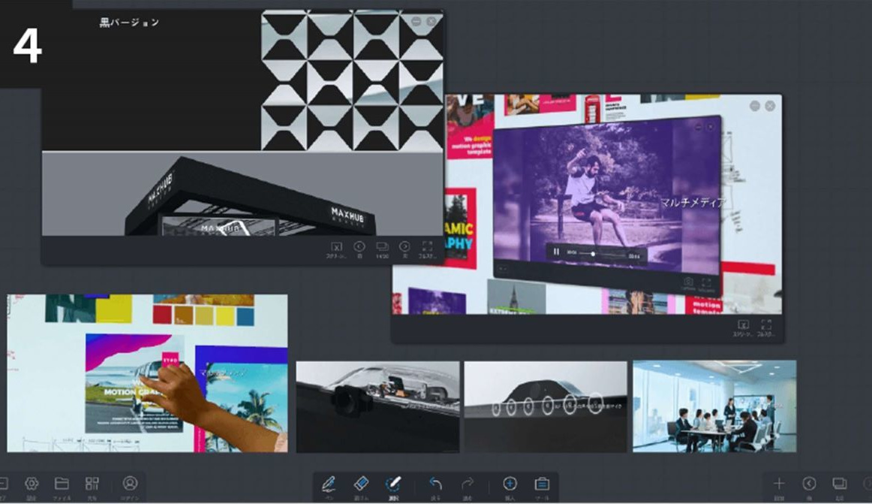Enter fullscreen in the inner video player

tap(706, 282)
